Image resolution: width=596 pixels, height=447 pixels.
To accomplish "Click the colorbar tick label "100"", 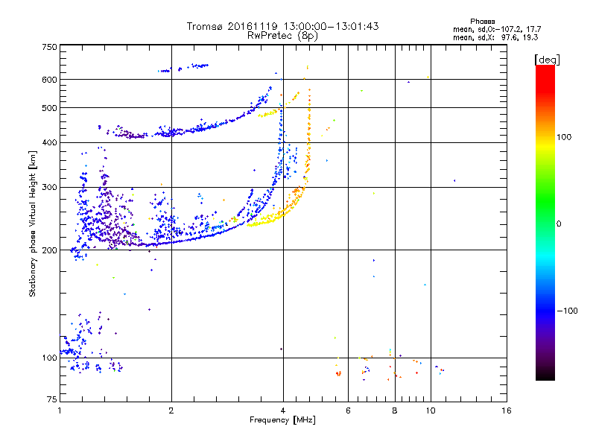I will pyautogui.click(x=564, y=137).
